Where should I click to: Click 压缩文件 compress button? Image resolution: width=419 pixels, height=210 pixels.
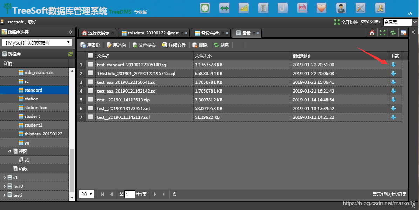tap(174, 45)
